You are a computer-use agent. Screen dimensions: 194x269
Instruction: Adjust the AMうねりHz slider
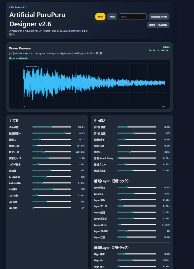click(52, 183)
